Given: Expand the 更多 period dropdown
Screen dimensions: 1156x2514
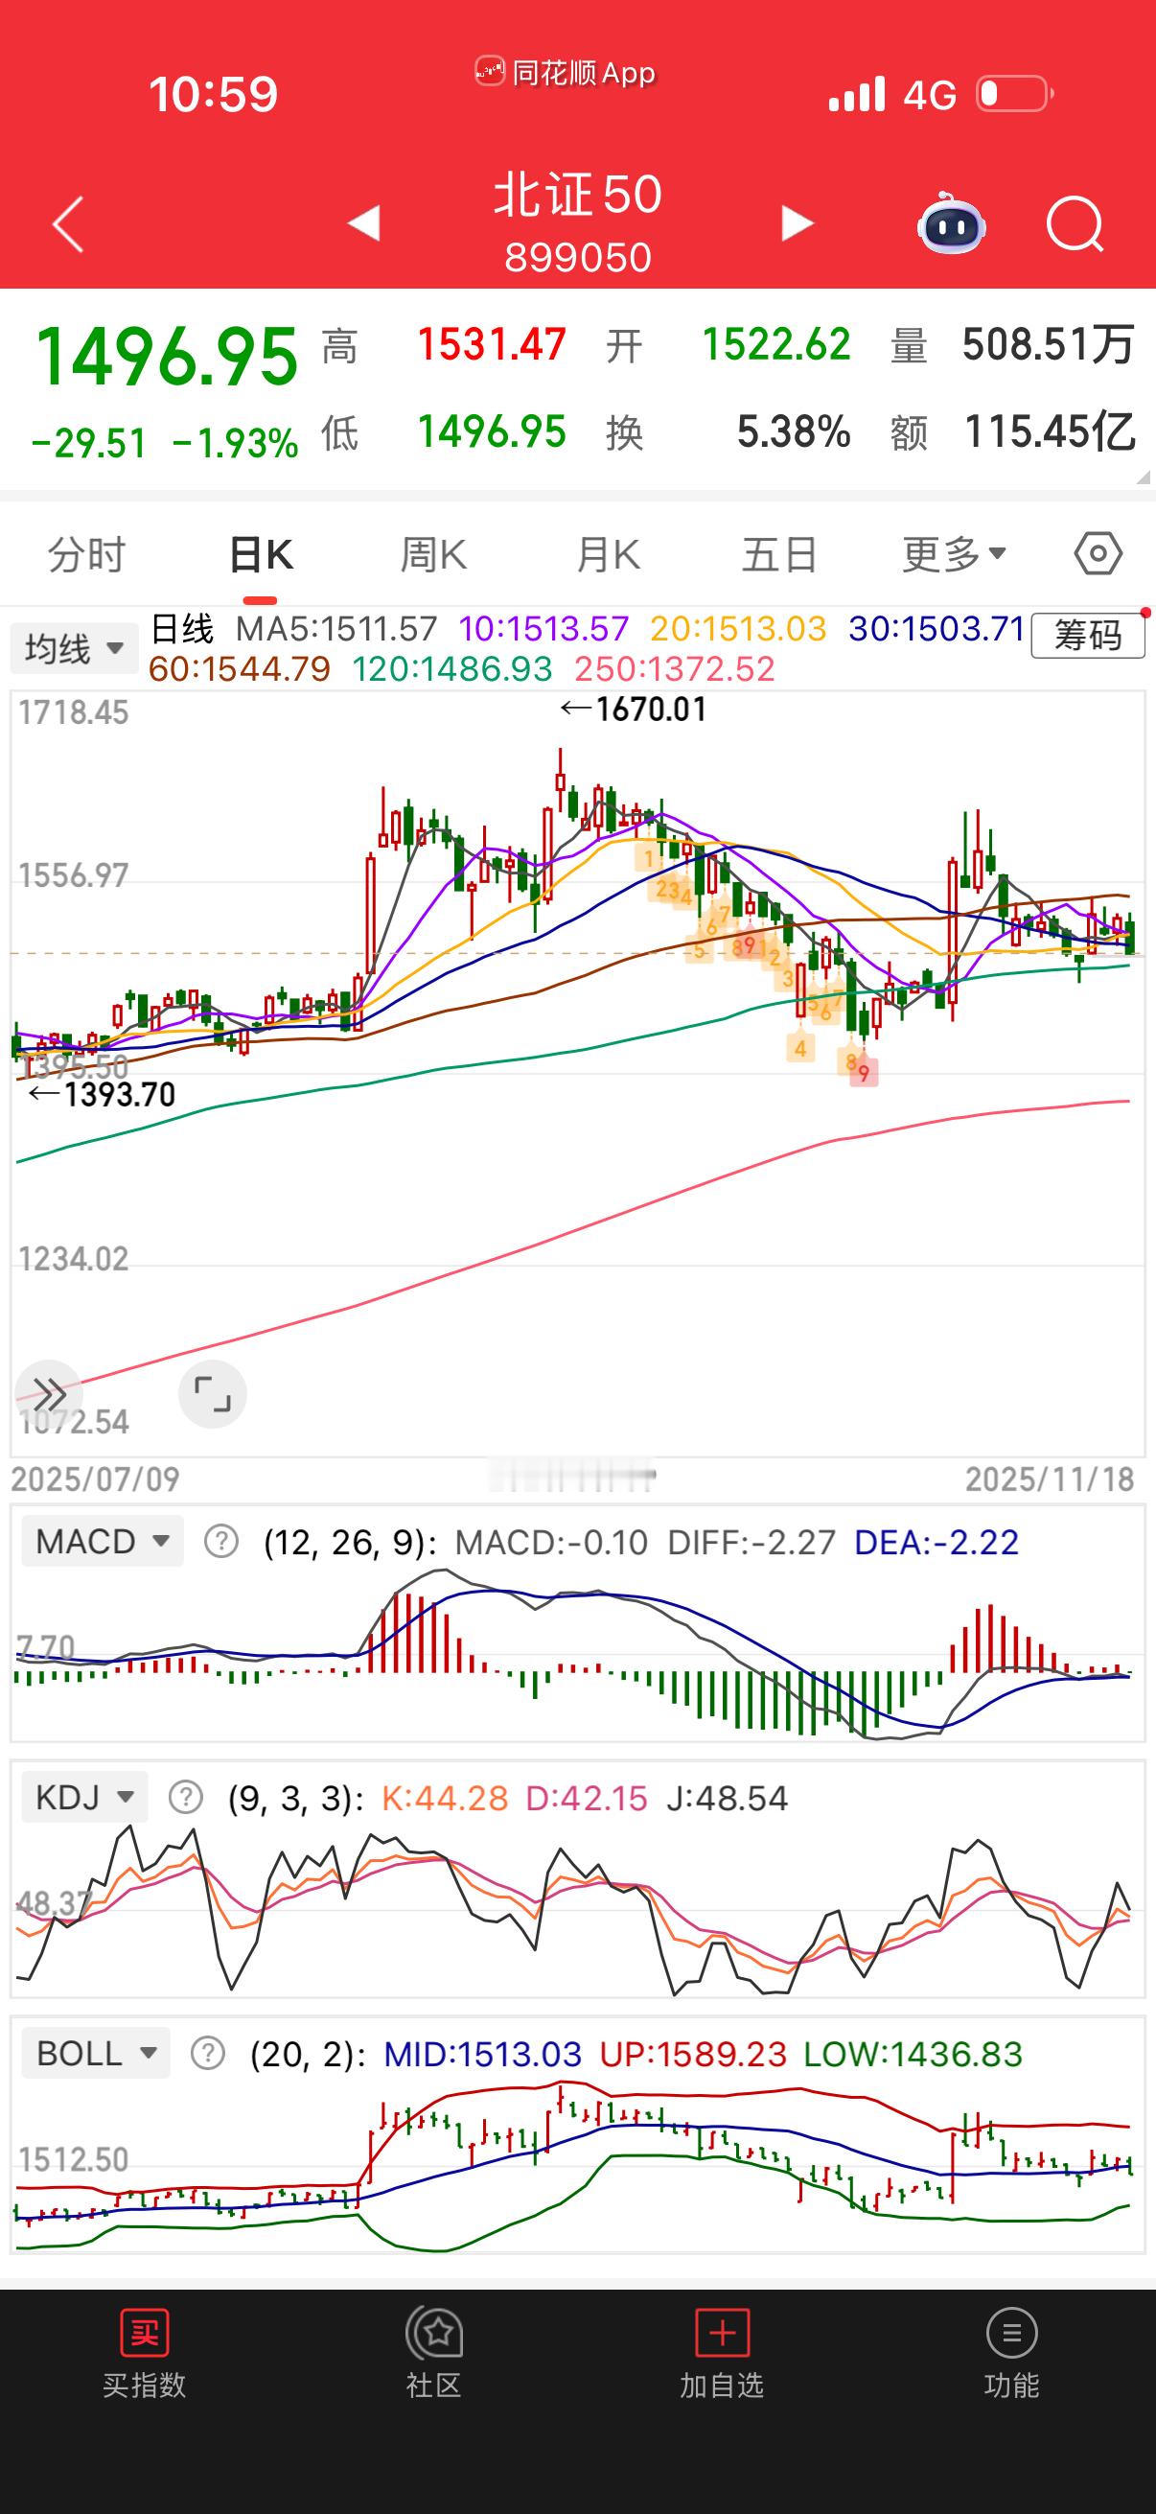Looking at the screenshot, I should [954, 554].
